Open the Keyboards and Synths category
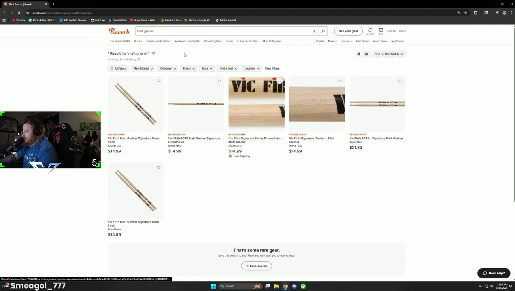Image resolution: width=515 pixels, height=291 pixels. (187, 41)
